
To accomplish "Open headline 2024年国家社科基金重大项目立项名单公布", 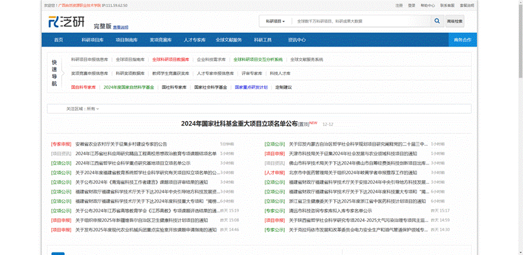I will 239,124.
